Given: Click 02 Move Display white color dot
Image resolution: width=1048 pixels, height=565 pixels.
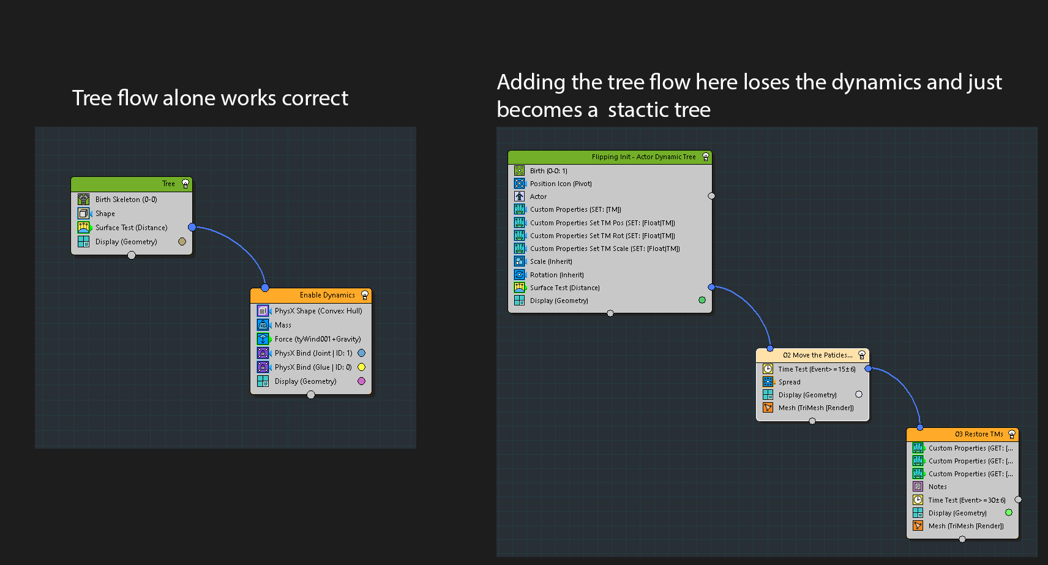Looking at the screenshot, I should pyautogui.click(x=859, y=394).
